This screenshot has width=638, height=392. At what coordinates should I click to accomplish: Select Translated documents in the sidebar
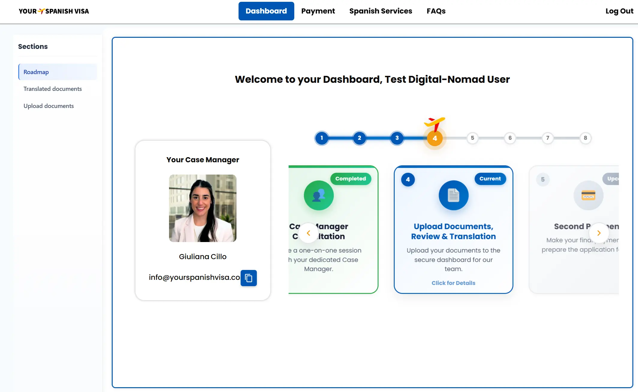coord(52,89)
